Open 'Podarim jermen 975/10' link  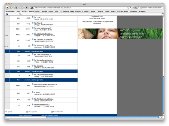click(x=42, y=105)
